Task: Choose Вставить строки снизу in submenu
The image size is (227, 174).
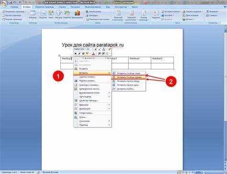Action: click(x=128, y=85)
